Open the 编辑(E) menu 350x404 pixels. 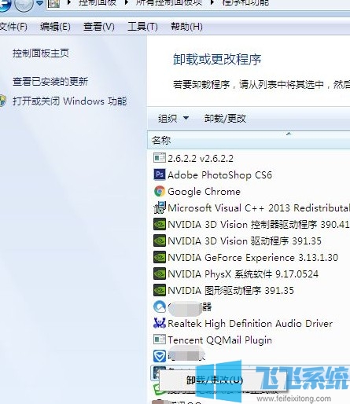pyautogui.click(x=55, y=27)
